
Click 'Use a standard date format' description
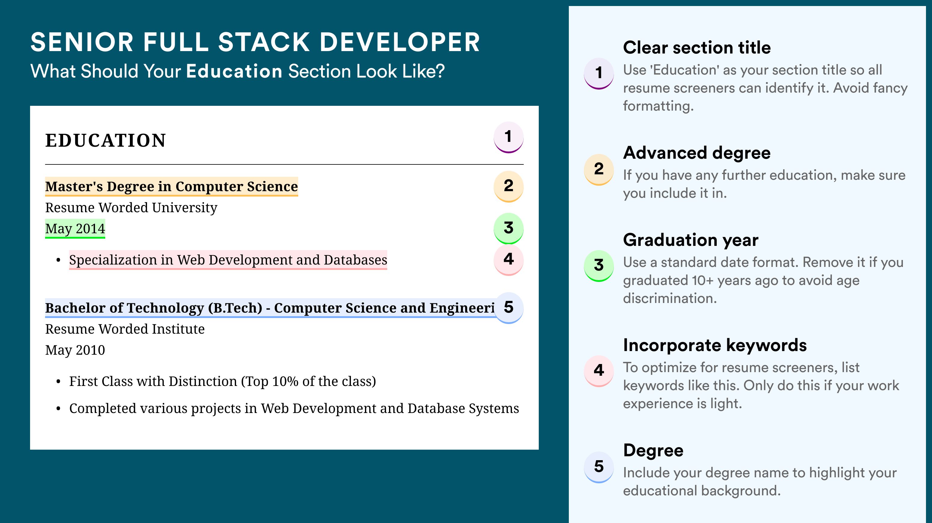point(763,280)
